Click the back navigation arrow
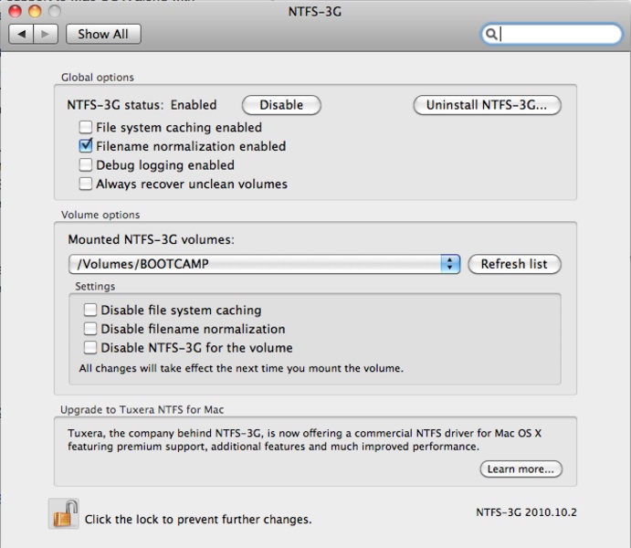Viewport: 631px width, 548px height. pos(20,34)
